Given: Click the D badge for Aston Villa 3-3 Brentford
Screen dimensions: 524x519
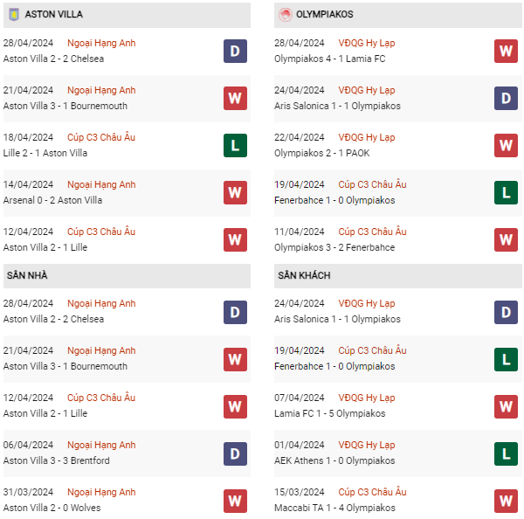Looking at the screenshot, I should 235,453.
